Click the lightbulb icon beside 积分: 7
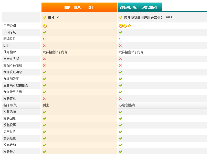 [x=45, y=18]
